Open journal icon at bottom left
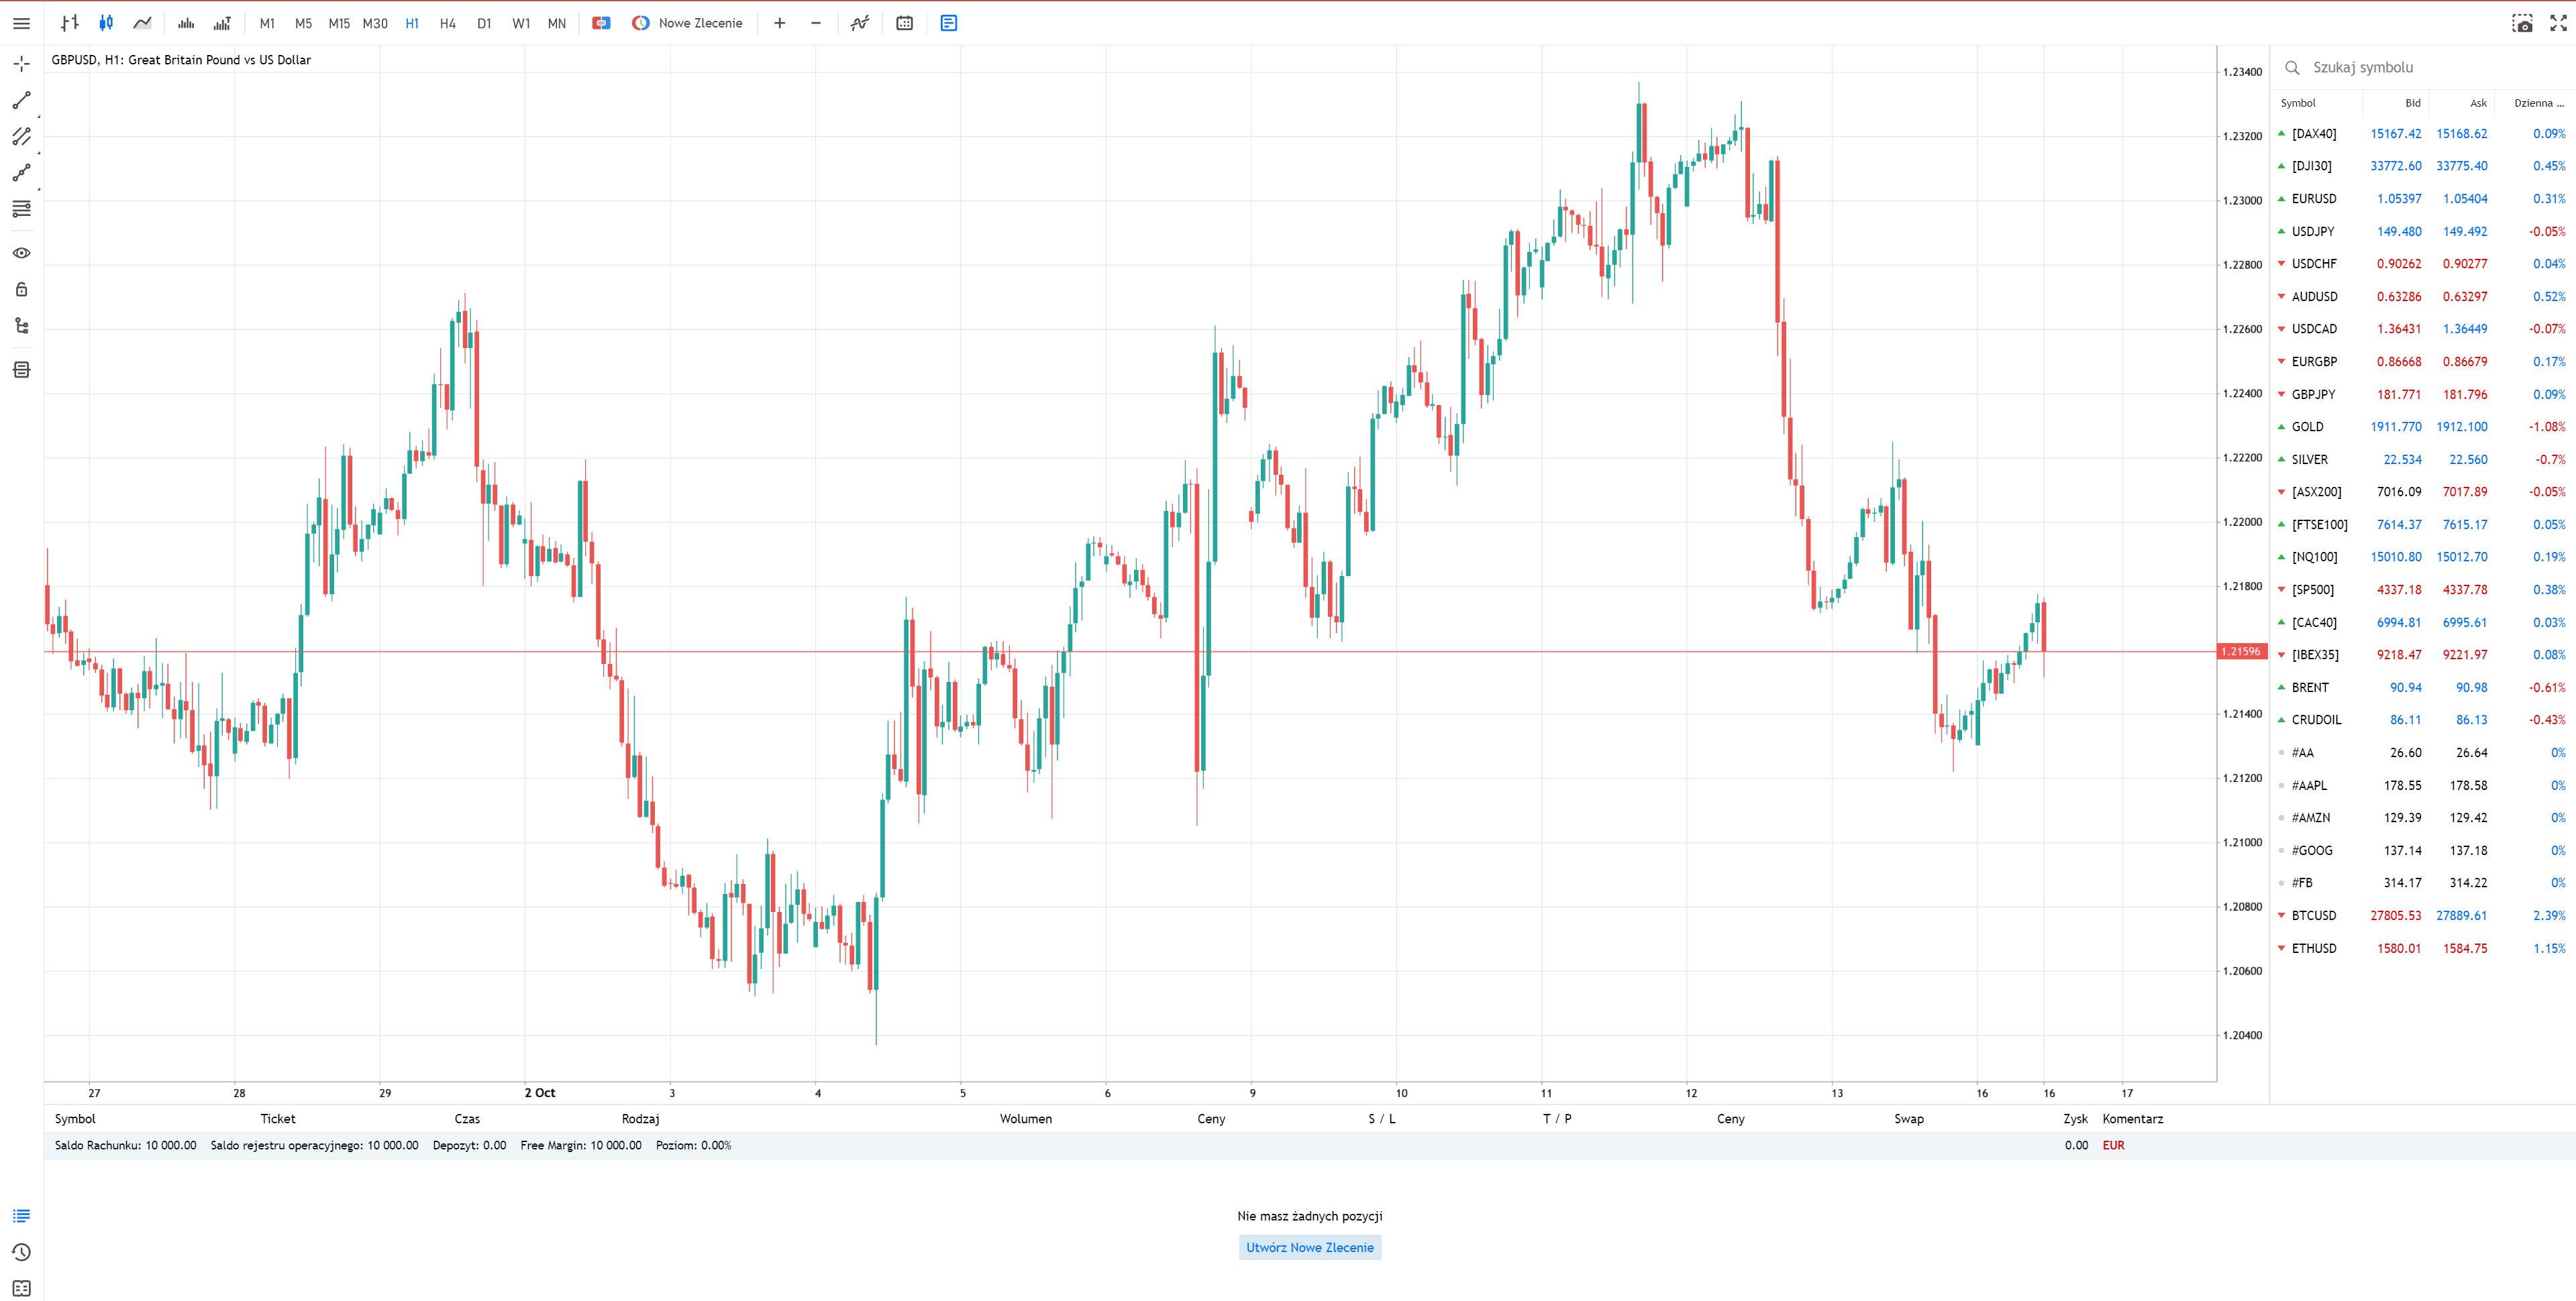The image size is (2576, 1301). coord(21,1288)
